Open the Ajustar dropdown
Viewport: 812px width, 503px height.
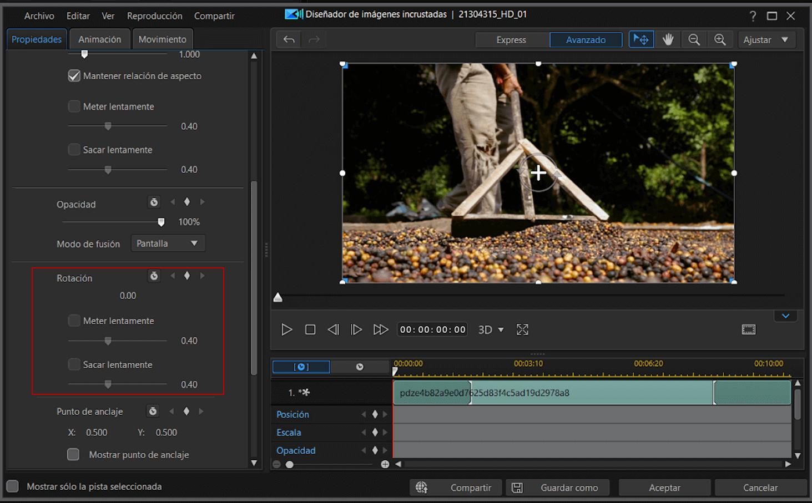pyautogui.click(x=766, y=39)
